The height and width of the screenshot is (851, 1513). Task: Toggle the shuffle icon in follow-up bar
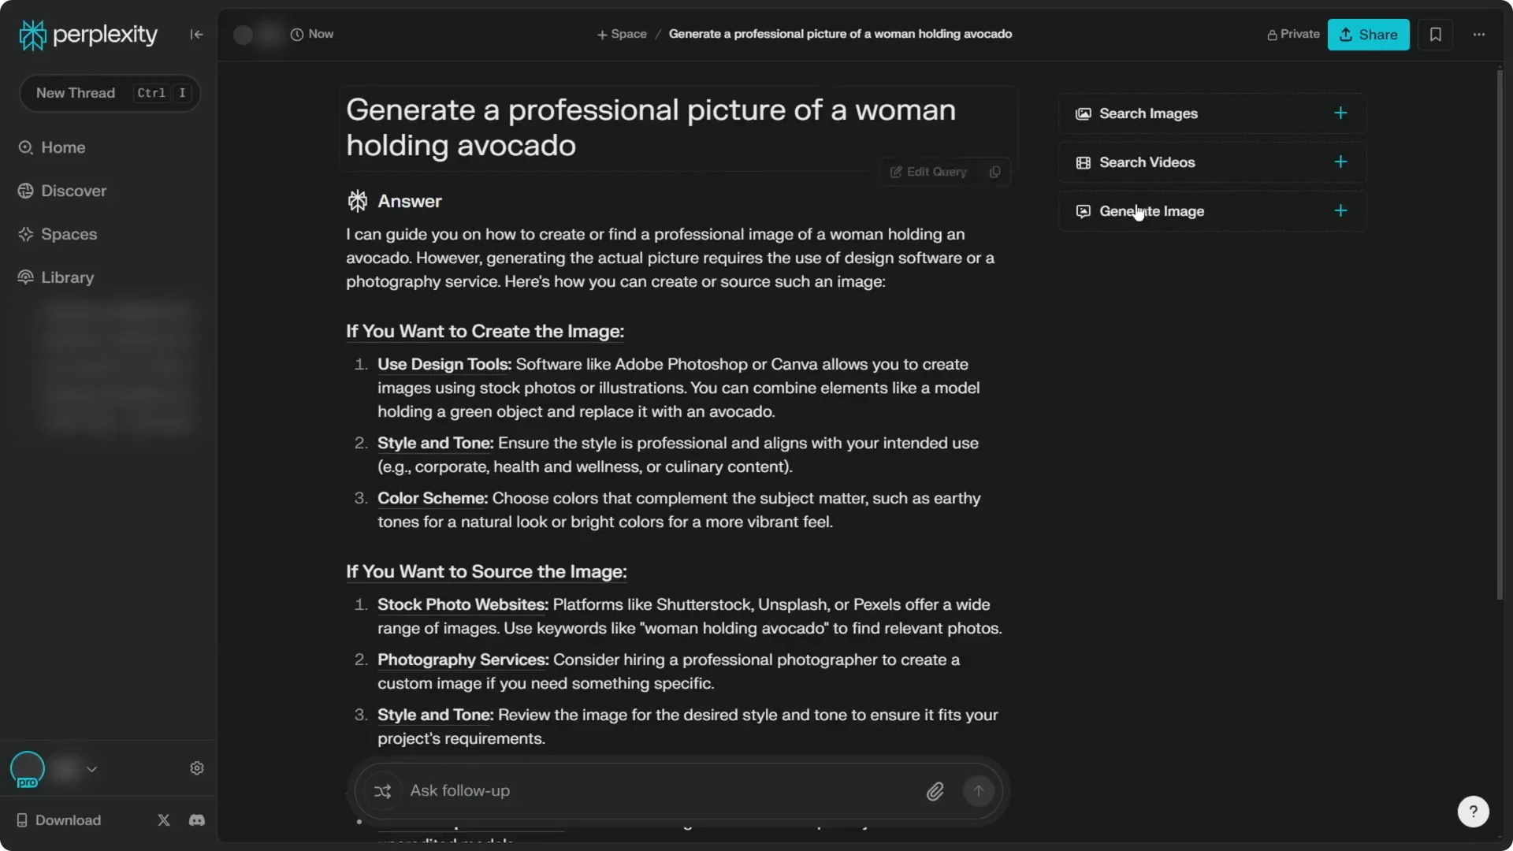(382, 790)
